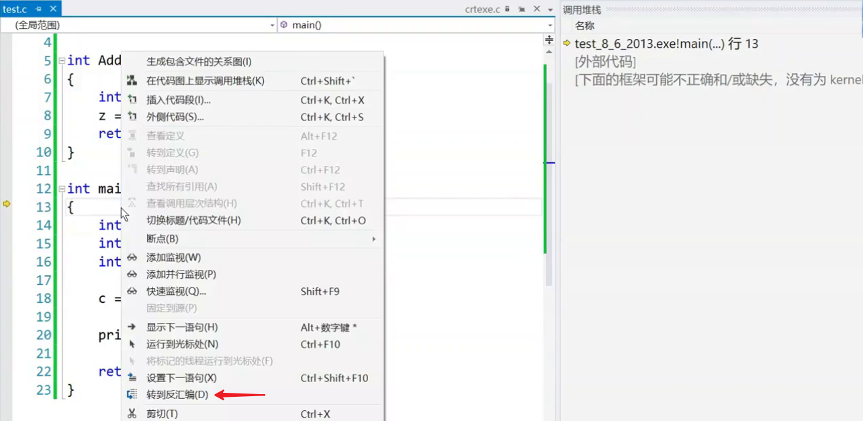Select 快速监视(Q)... entry

(x=252, y=291)
